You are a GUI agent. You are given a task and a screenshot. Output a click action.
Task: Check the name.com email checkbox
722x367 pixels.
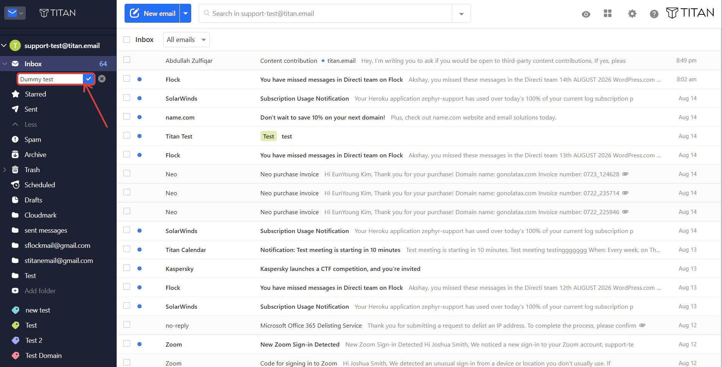click(x=127, y=117)
